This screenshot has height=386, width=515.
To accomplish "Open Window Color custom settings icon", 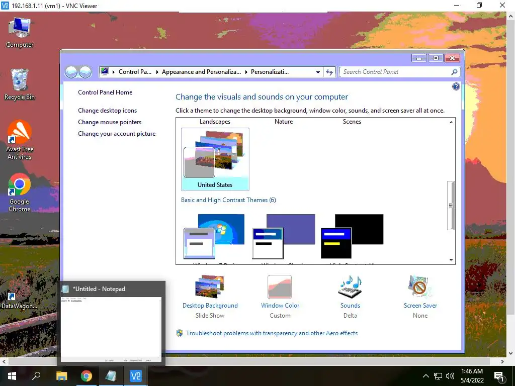I will [280, 286].
